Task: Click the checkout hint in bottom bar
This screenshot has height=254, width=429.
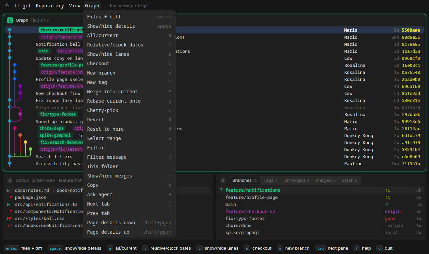Action: (x=257, y=248)
